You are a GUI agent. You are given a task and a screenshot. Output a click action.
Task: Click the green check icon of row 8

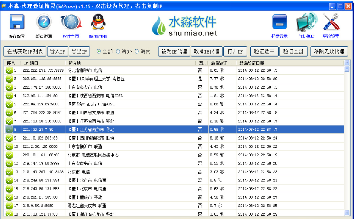coord(9,130)
